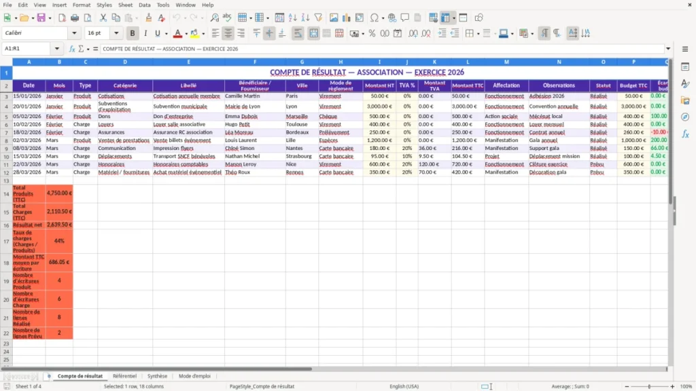The width and height of the screenshot is (696, 391).
Task: Apply yellow background color swatch
Action: pyautogui.click(x=194, y=33)
